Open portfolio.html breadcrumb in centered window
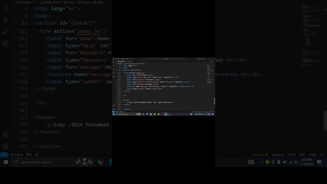 pyautogui.click(x=127, y=64)
